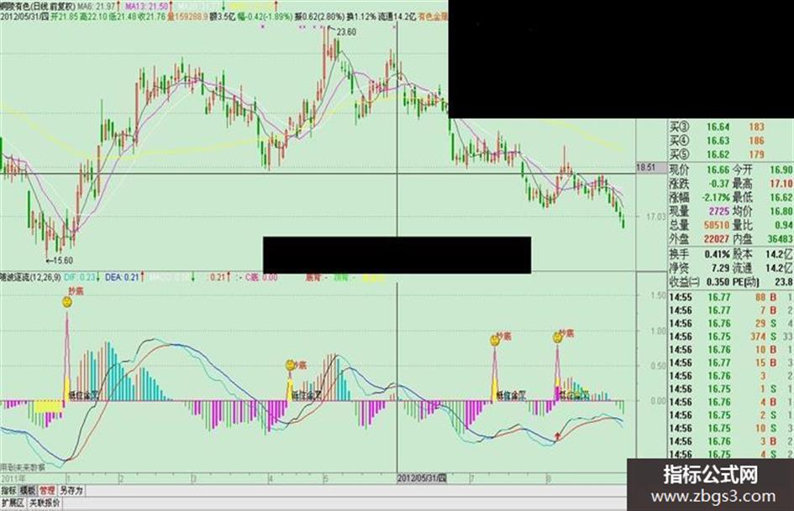Click the 外盘 22027 value
Screen dimensions: 794x511
717,238
